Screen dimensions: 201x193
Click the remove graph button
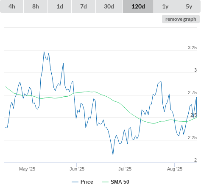[x=181, y=19]
